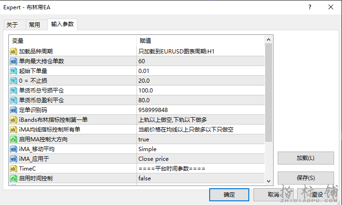This screenshot has width=342, height=205.
Task: Close the Expert 布林带EA dialog
Action: [x=331, y=7]
